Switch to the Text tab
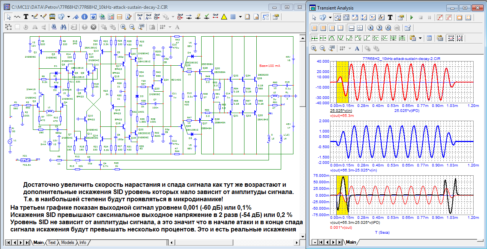 tap(52, 243)
